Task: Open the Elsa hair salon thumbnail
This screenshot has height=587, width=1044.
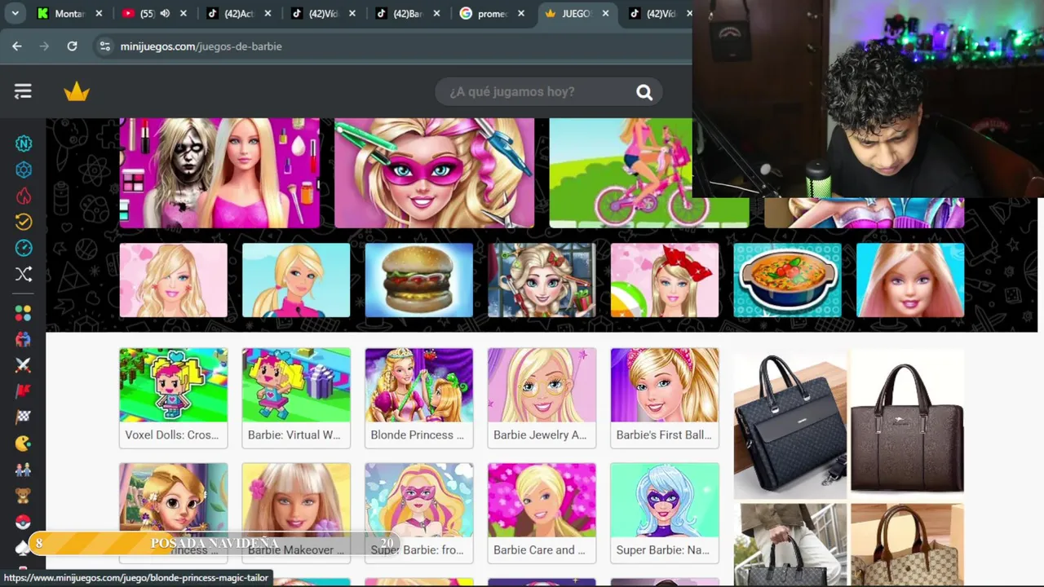Action: point(542,280)
